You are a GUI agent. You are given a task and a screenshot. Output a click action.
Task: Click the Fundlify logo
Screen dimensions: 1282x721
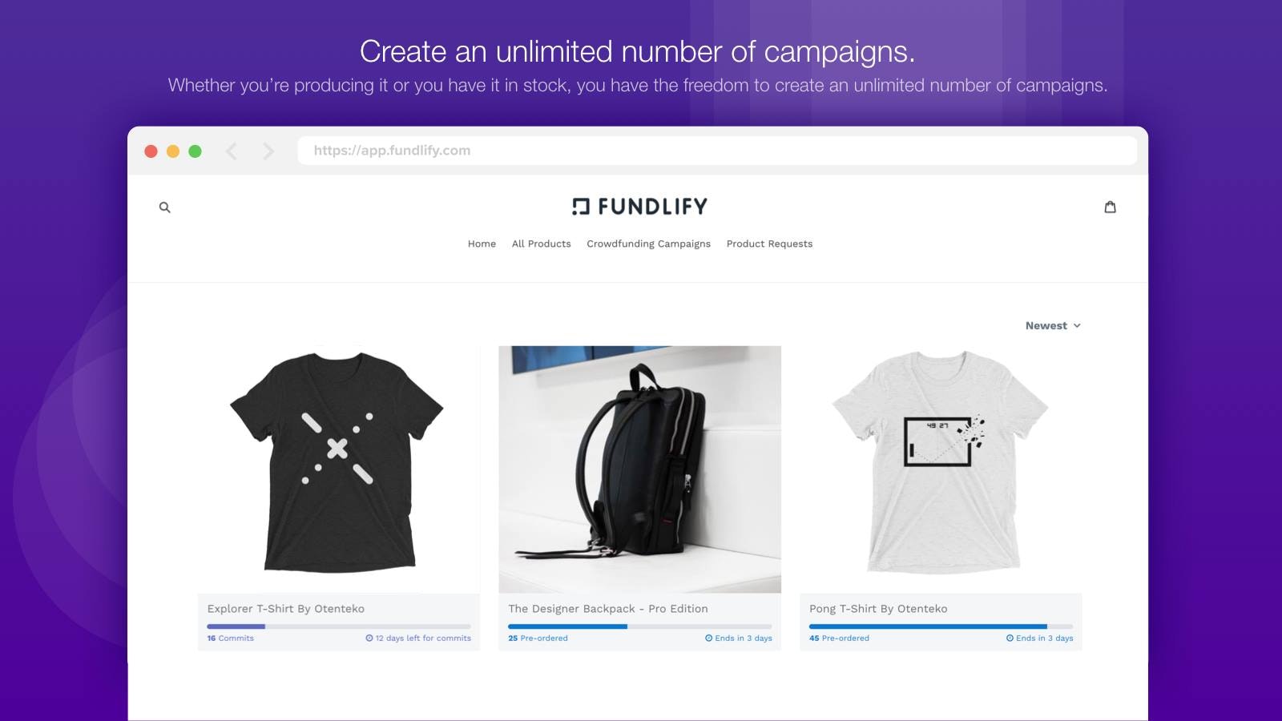point(639,206)
